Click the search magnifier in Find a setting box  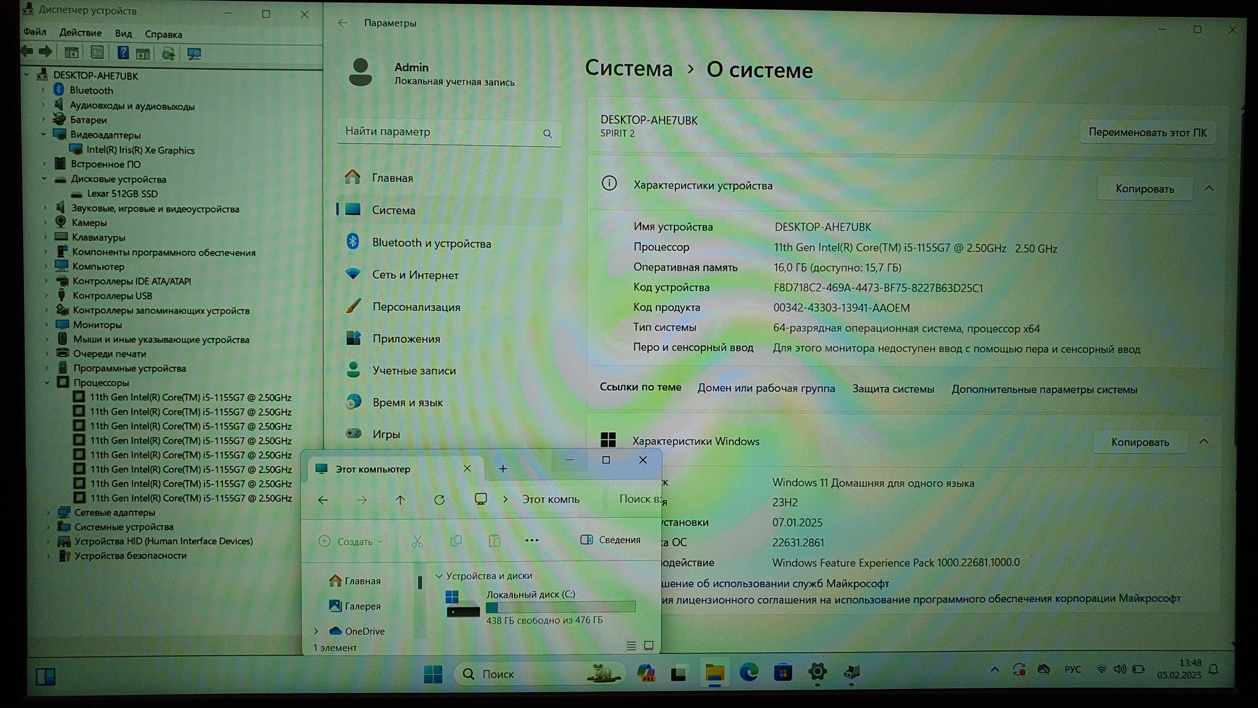[547, 133]
